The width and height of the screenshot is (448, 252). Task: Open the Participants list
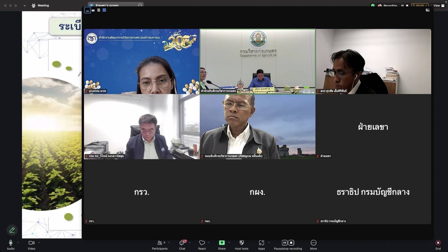point(160,243)
